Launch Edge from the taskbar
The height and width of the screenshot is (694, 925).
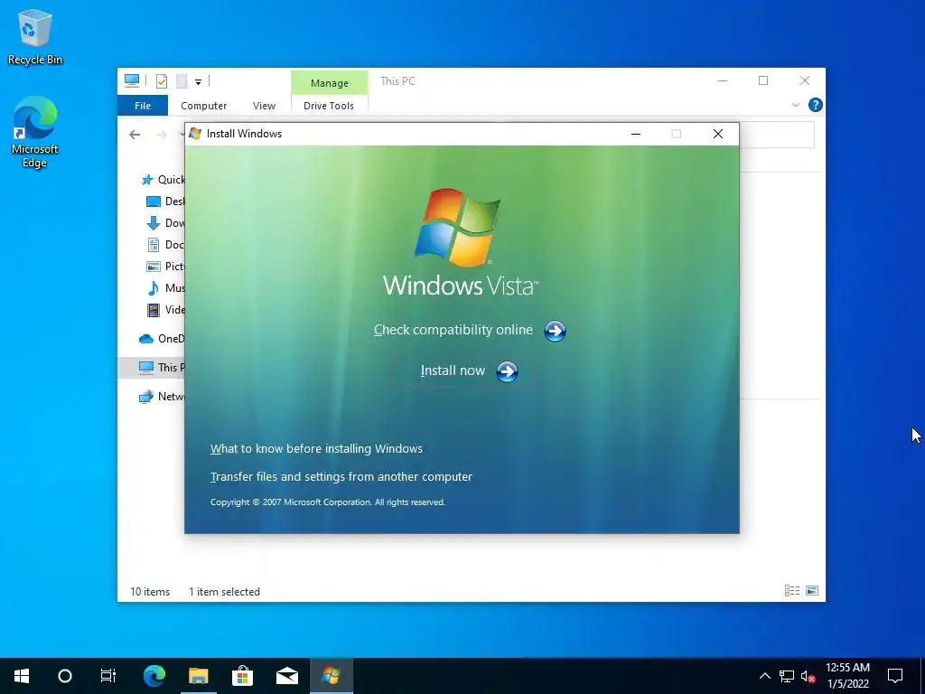(154, 676)
